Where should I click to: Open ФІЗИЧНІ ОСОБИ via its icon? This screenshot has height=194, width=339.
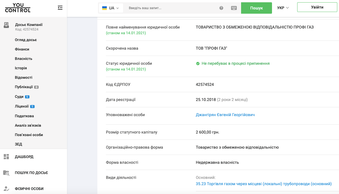point(6,189)
